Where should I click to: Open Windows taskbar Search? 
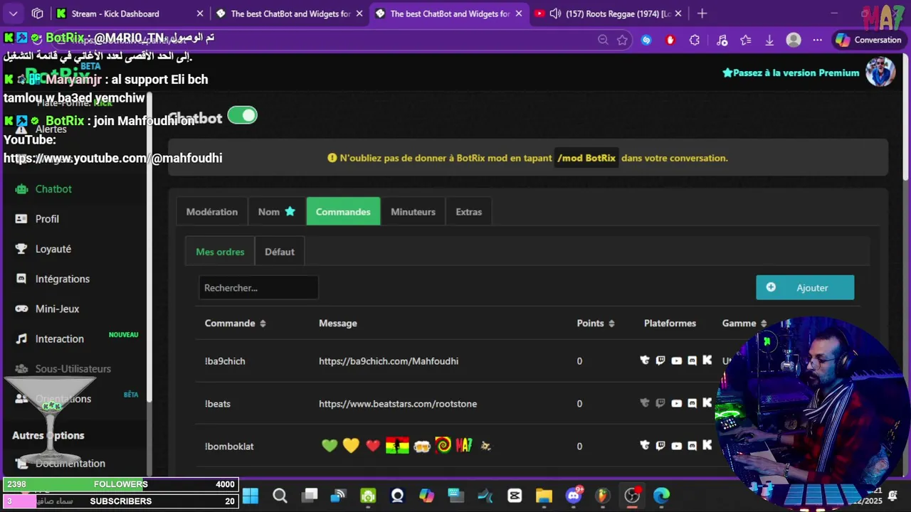point(280,496)
